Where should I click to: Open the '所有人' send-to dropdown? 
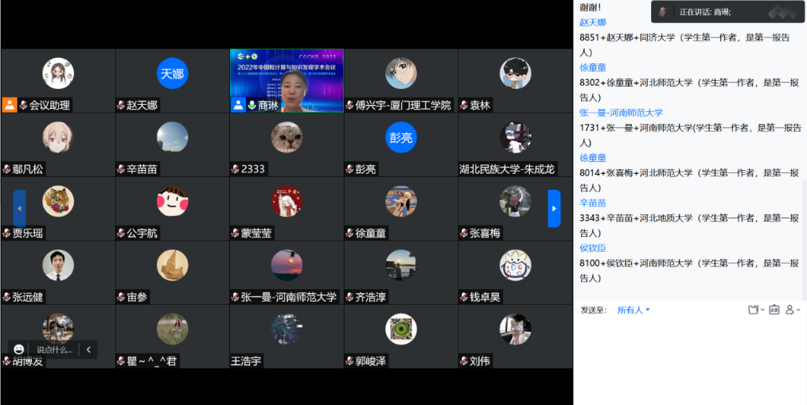click(x=634, y=310)
